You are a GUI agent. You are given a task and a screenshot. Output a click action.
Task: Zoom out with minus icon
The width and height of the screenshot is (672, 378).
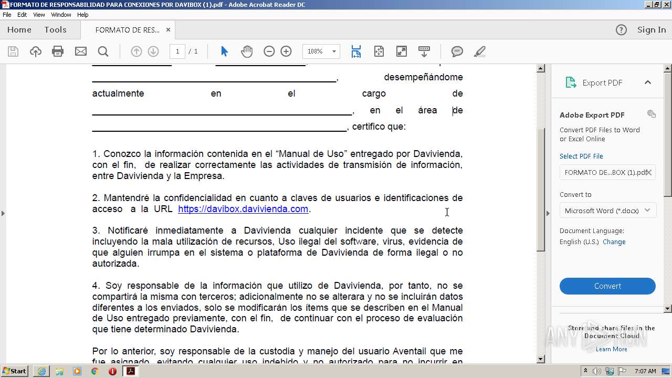269,51
